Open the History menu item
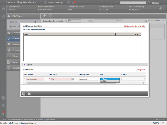This screenshot has height=125, width=167. pyautogui.click(x=13, y=56)
